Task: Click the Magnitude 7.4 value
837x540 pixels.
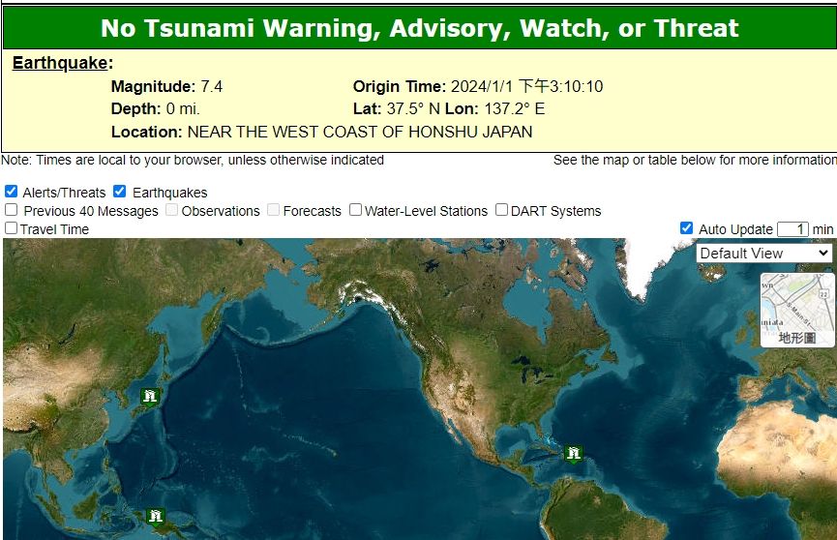Action: (211, 87)
